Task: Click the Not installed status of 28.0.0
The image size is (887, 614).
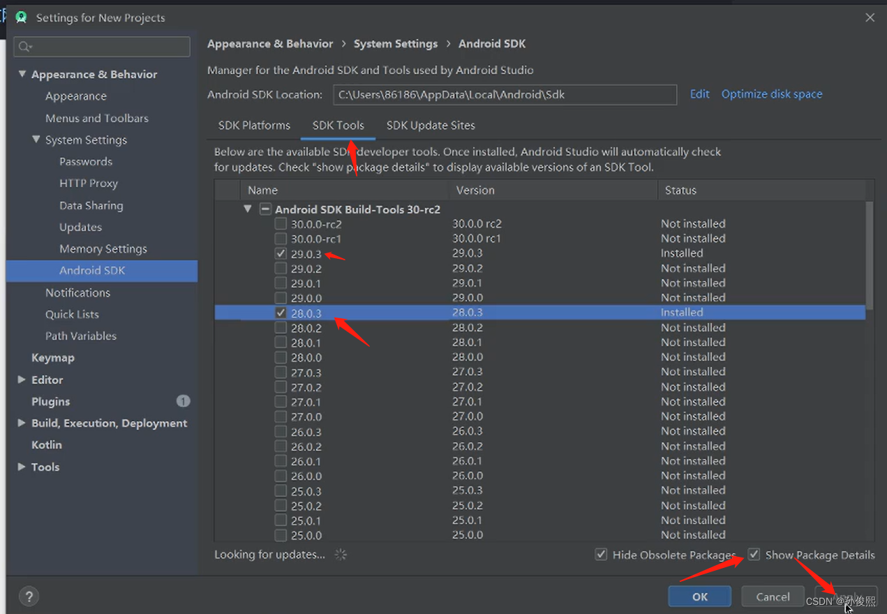Action: [x=693, y=357]
